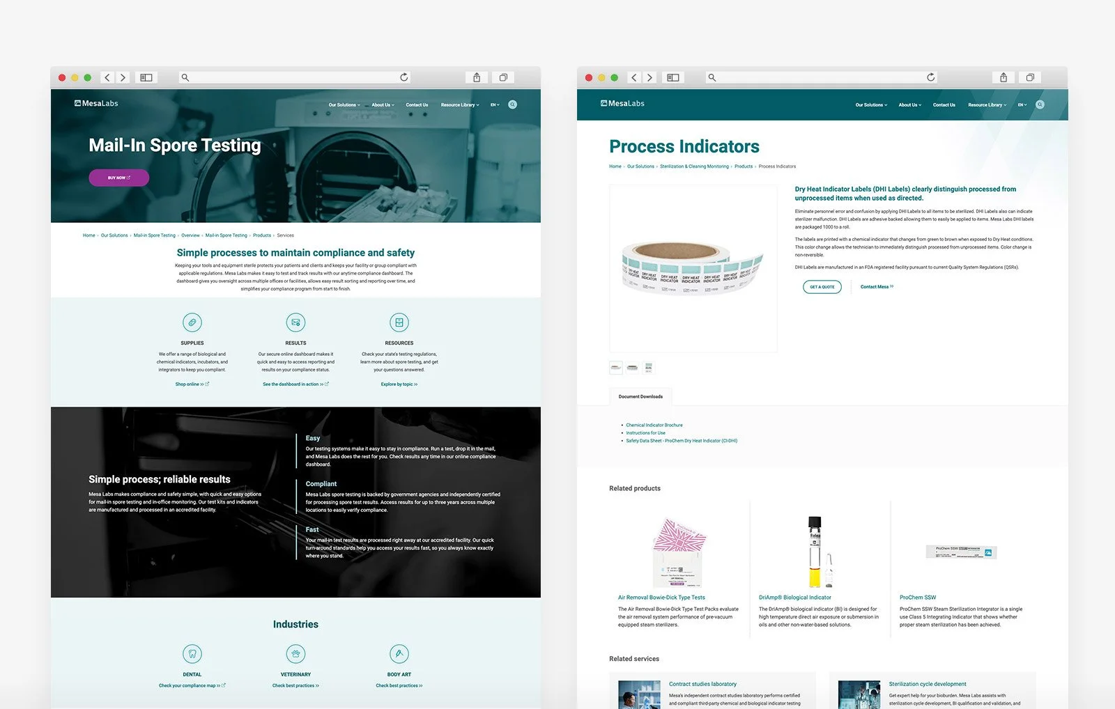Expand Our Solutions menu in right window

coord(871,105)
